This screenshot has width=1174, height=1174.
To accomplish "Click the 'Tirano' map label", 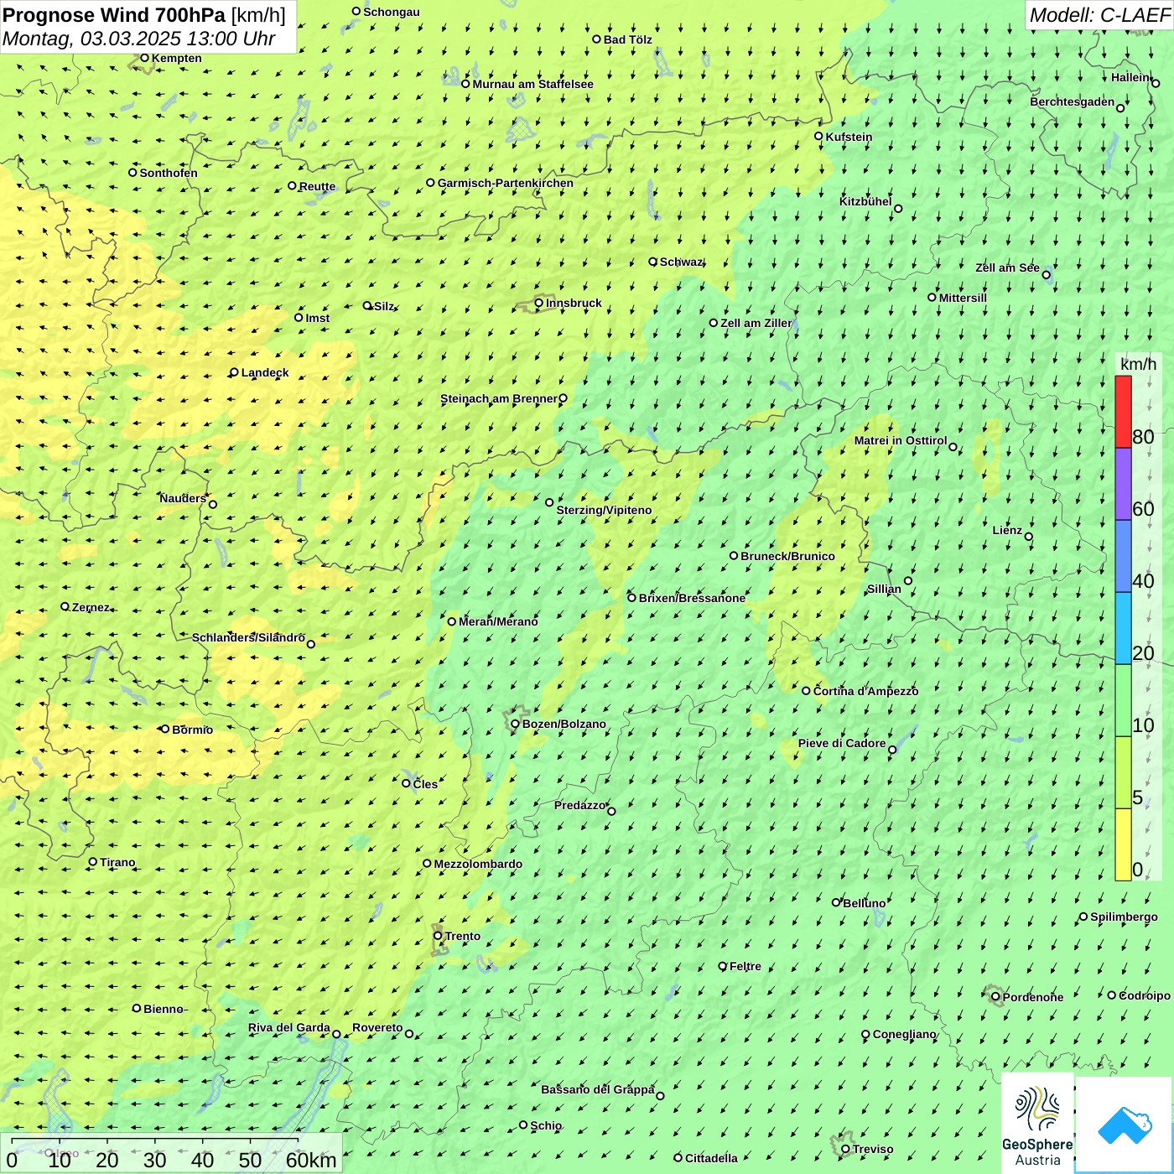I will [x=117, y=862].
